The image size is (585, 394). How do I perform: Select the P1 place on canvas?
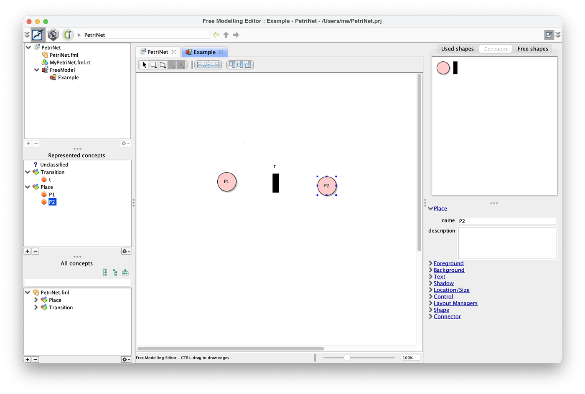227,182
